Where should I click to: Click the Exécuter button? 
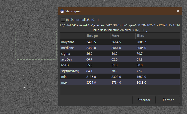[x=144, y=100]
